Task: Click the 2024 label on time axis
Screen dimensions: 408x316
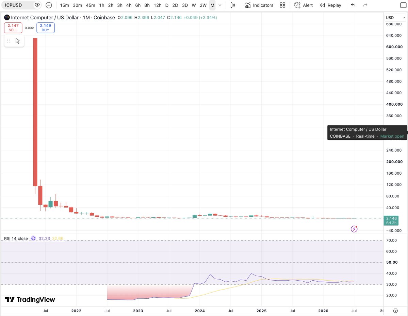Action: tap(200, 311)
